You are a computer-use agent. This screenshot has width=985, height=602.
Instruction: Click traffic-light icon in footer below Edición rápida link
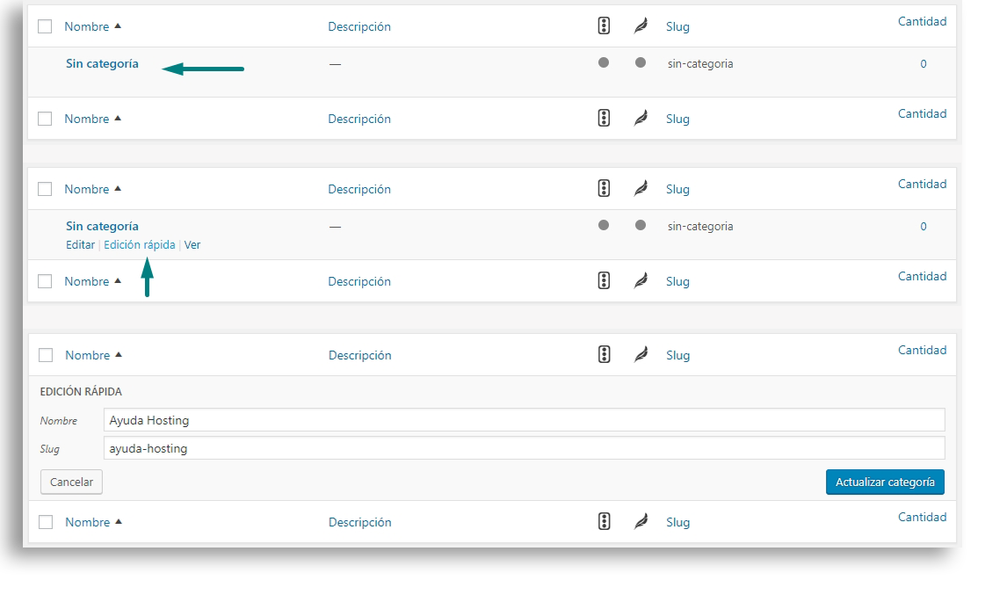click(604, 281)
